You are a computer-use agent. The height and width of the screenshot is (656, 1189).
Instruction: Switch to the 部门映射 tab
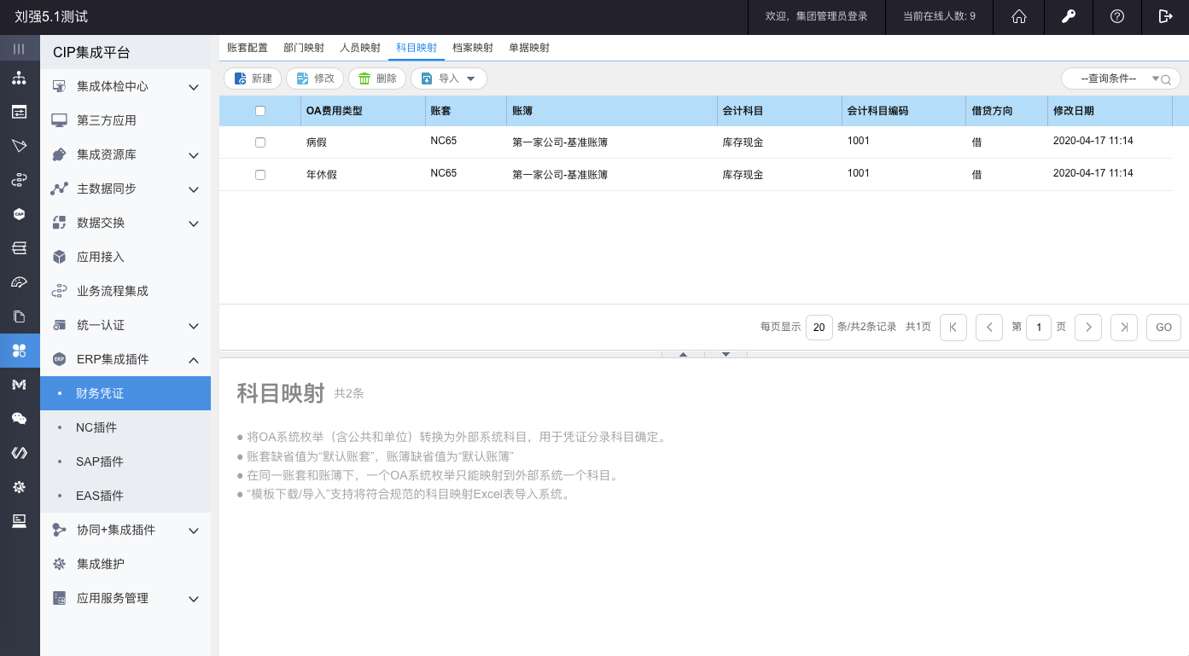point(304,48)
